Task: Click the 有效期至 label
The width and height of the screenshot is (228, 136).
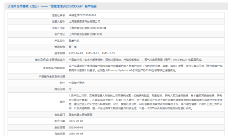Action: click(x=59, y=134)
